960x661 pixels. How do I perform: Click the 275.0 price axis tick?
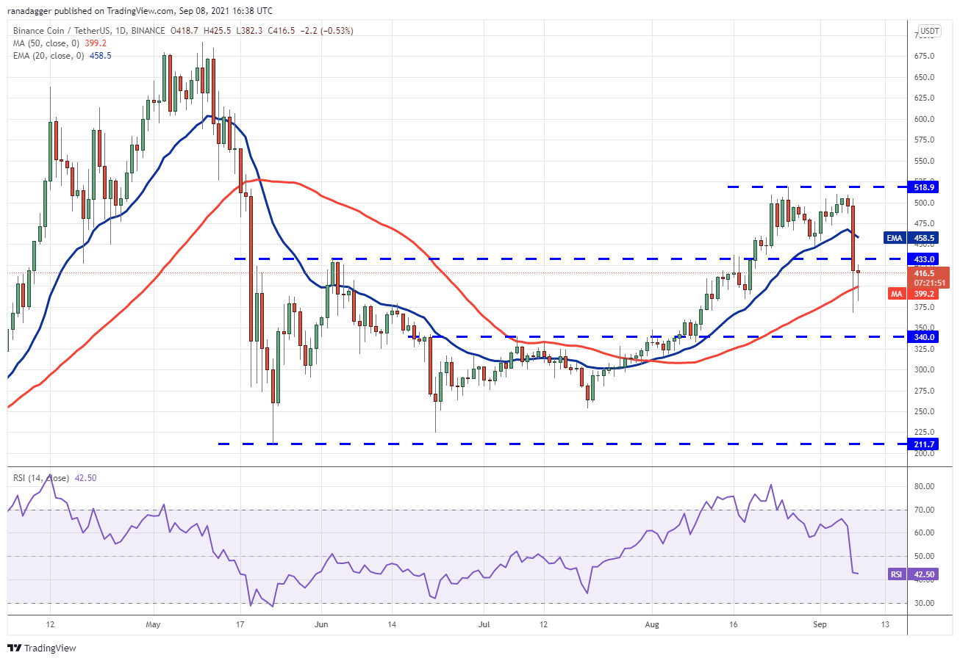[925, 391]
